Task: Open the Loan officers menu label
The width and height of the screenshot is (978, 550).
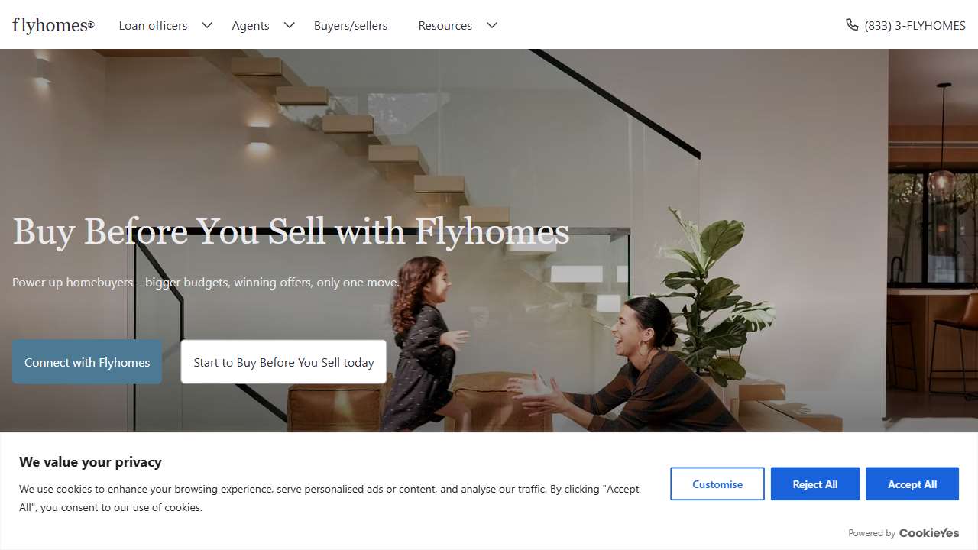Action: tap(153, 25)
